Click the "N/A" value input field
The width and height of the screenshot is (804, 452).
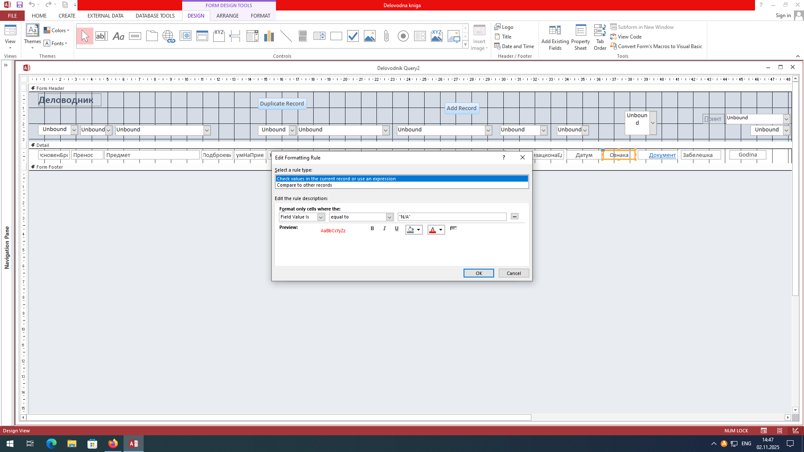click(x=451, y=217)
